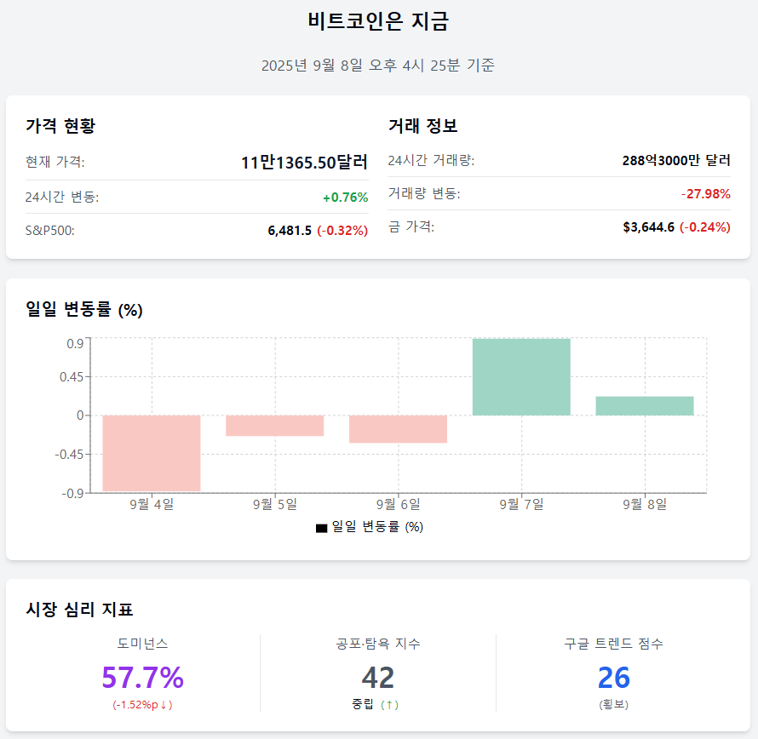Click the 9월 4일 axis label
758x739 pixels.
tap(152, 504)
